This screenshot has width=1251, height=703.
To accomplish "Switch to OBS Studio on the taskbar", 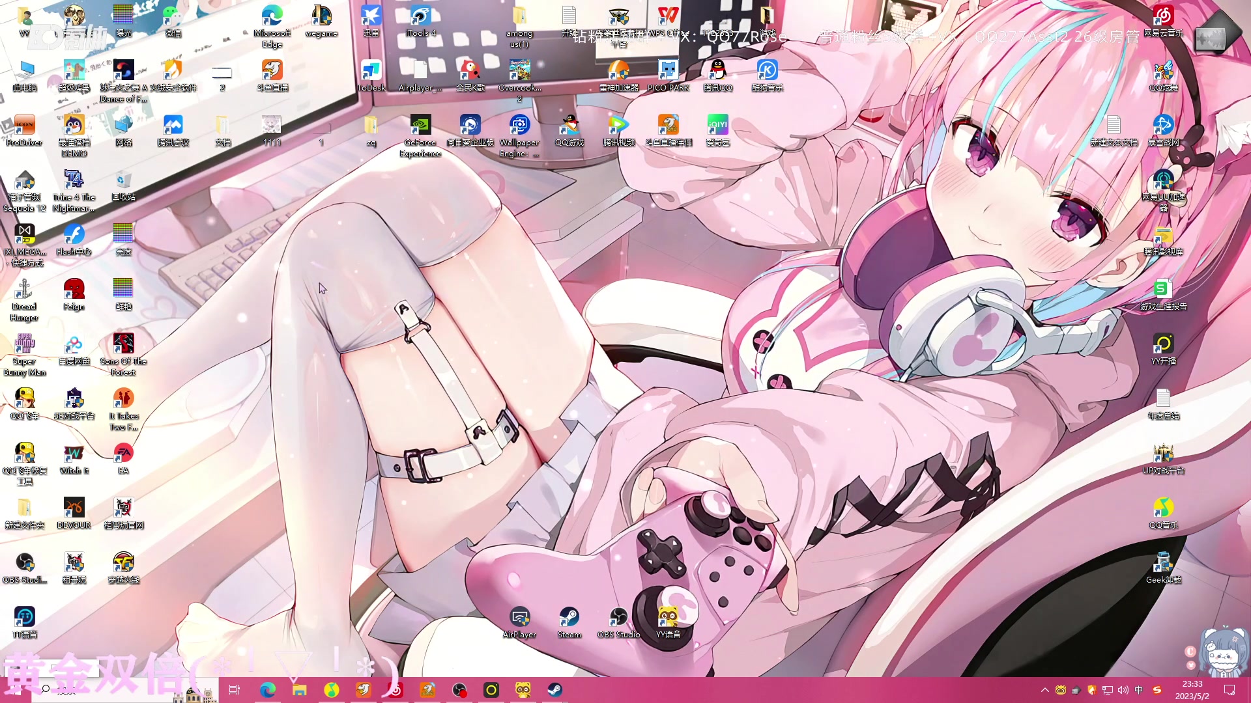I will (x=460, y=689).
